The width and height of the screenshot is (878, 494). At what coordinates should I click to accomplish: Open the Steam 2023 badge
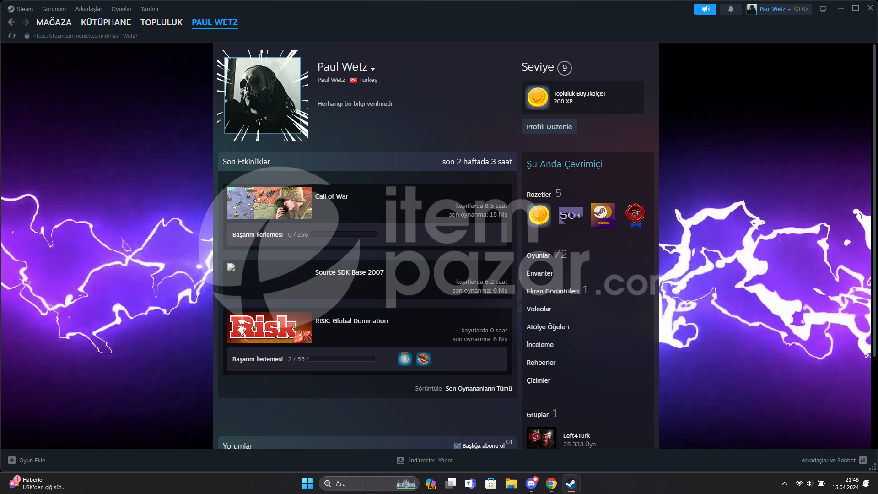click(x=603, y=215)
